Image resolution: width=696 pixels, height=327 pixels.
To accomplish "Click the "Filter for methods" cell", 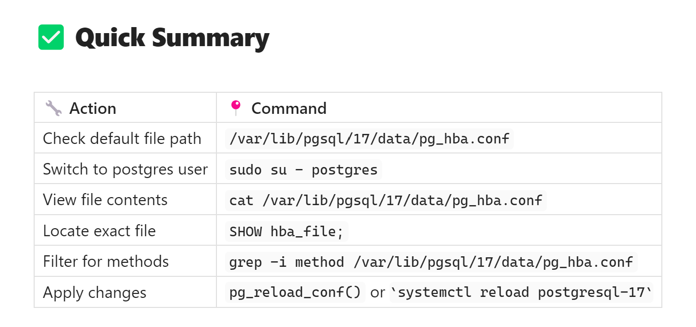I will coord(105,262).
